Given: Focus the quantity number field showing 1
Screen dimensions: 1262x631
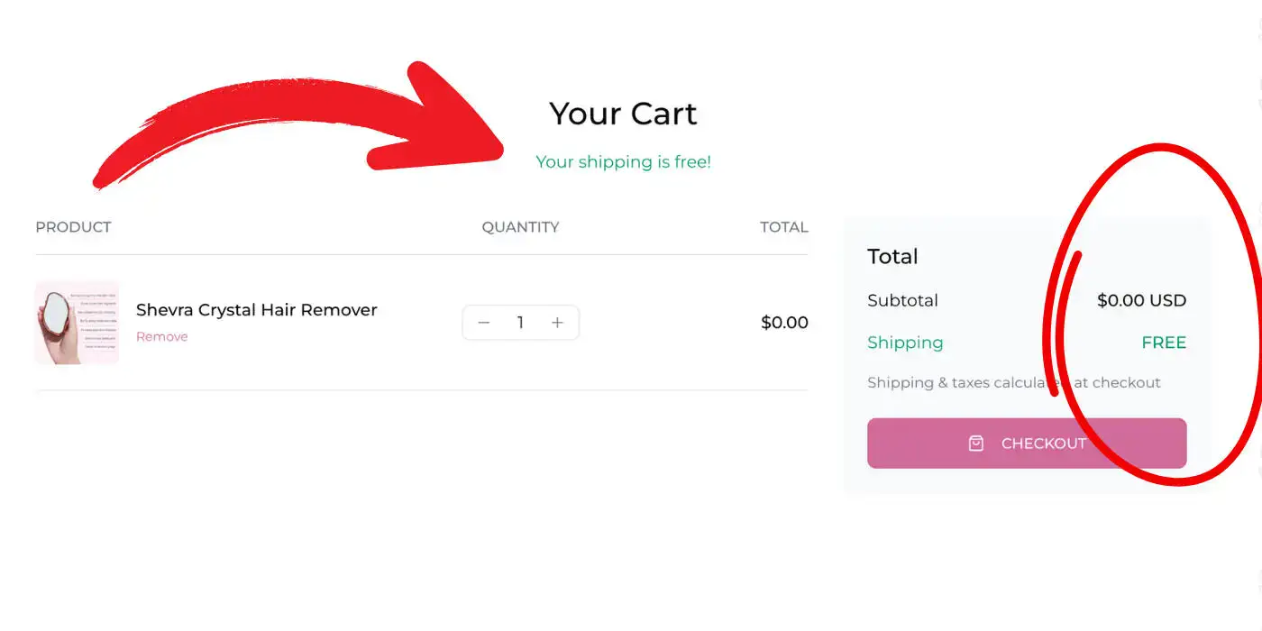Looking at the screenshot, I should [520, 323].
